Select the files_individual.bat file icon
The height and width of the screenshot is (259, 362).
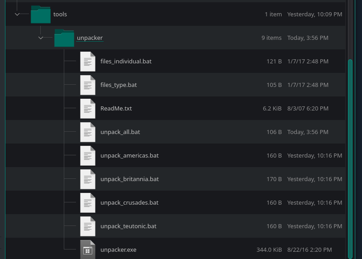tap(88, 62)
